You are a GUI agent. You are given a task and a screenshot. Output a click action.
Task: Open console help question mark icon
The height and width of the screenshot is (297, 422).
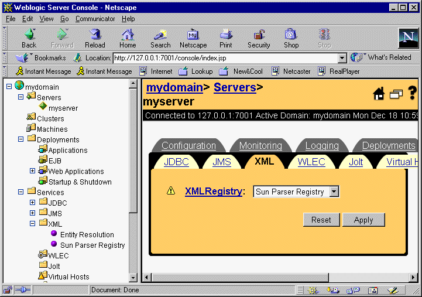pyautogui.click(x=412, y=93)
